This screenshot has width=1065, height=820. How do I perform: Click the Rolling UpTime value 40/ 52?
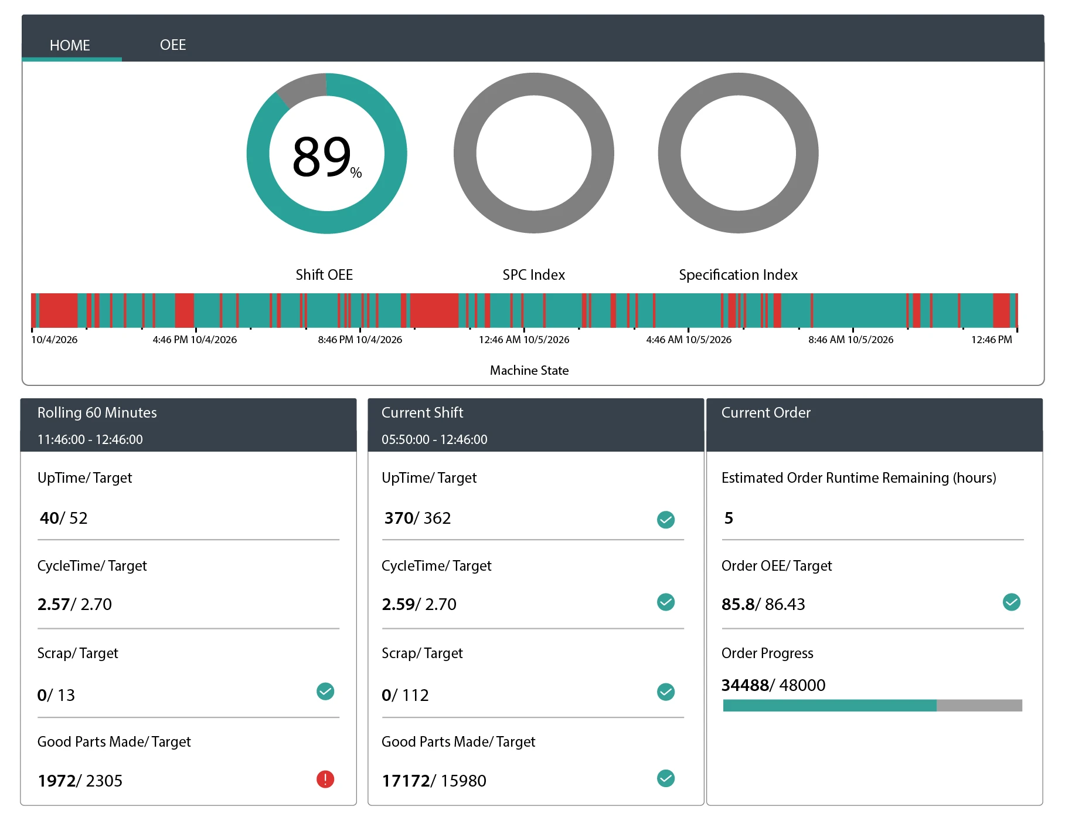pyautogui.click(x=64, y=518)
